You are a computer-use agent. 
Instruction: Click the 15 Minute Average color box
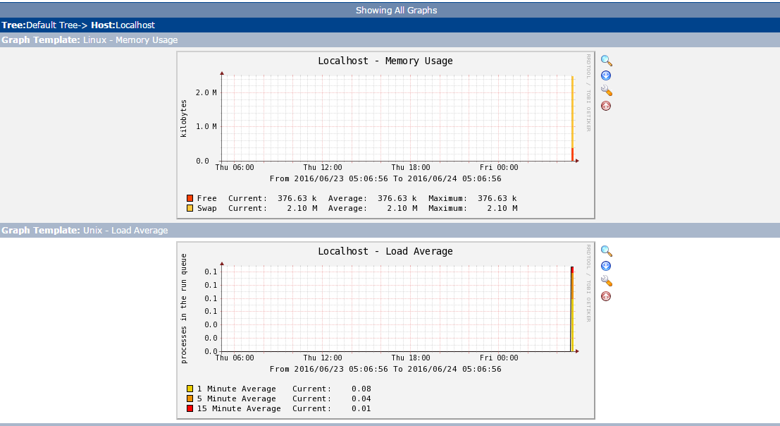click(190, 408)
